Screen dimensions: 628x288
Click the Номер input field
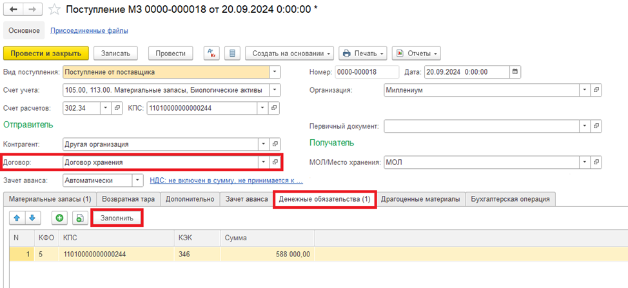click(x=367, y=72)
